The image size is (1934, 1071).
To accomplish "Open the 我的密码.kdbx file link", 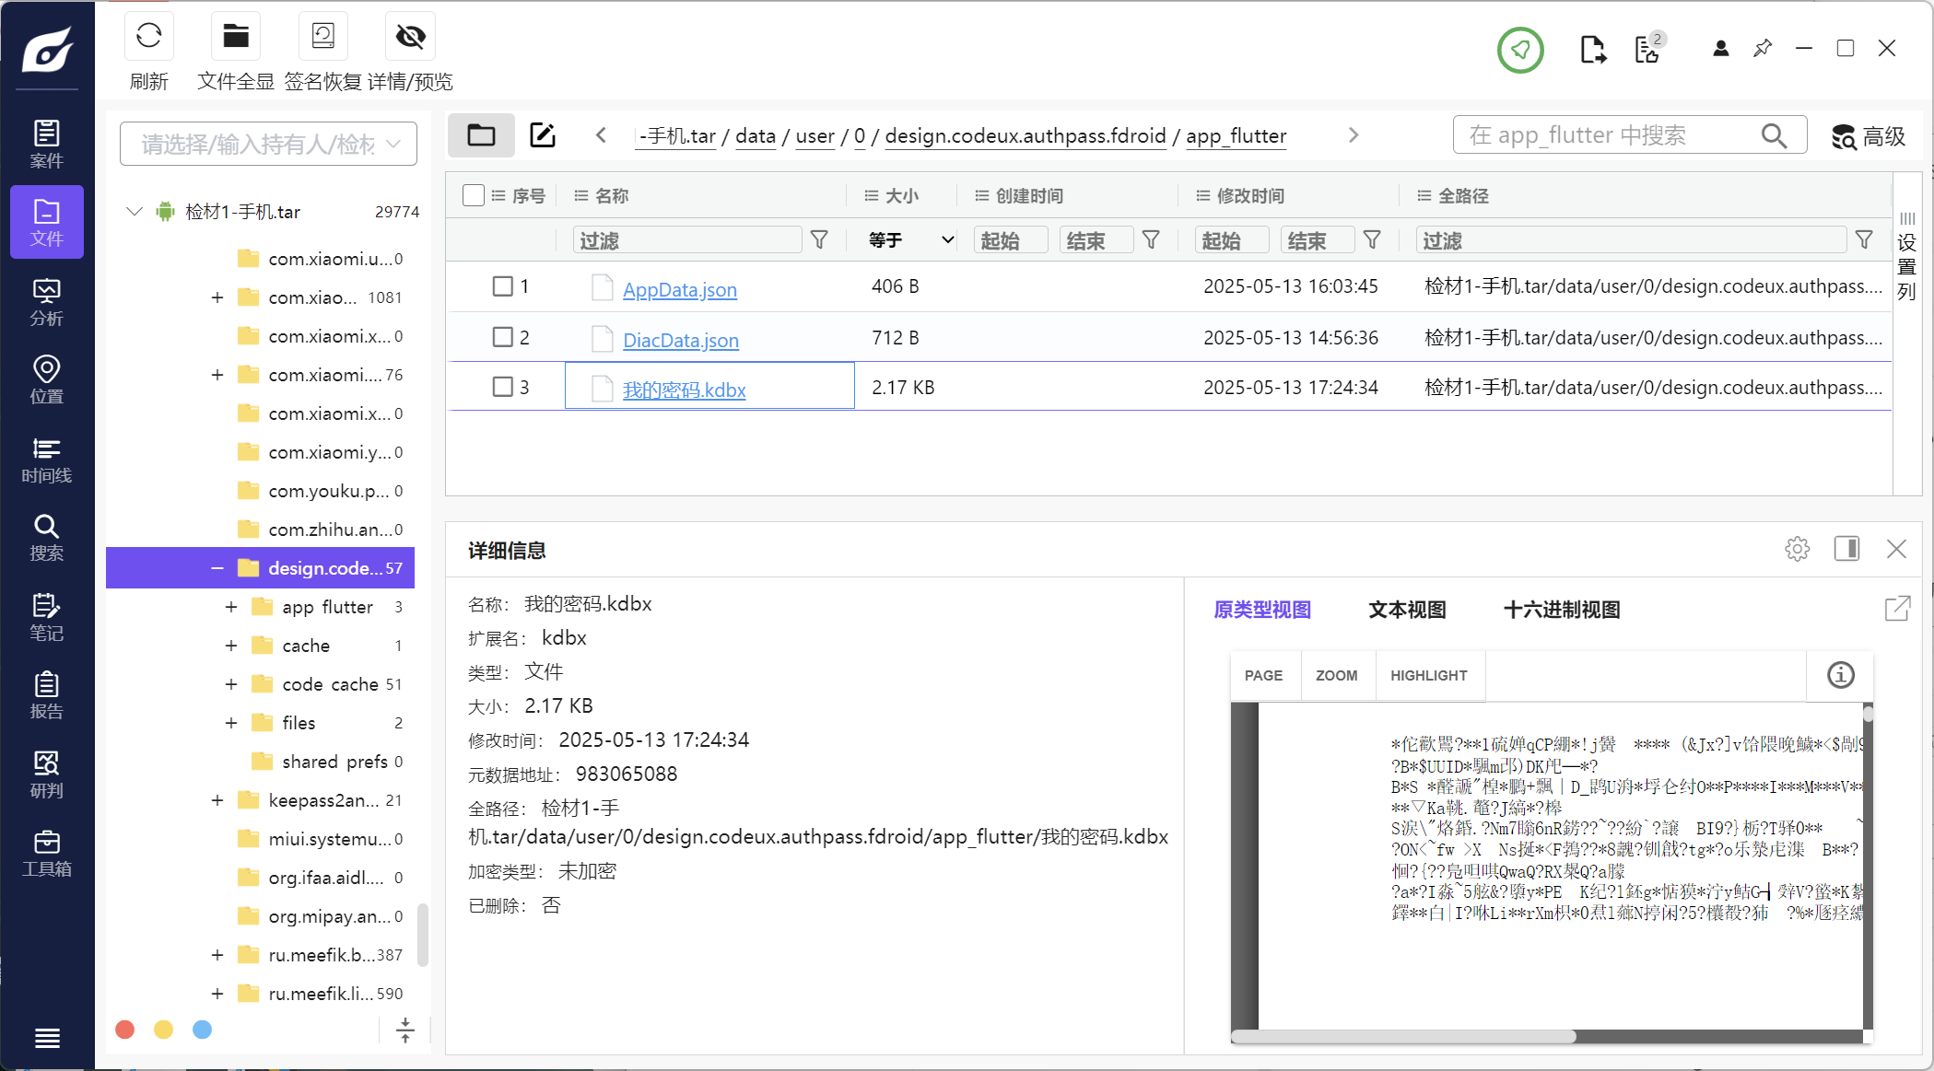I will (685, 390).
